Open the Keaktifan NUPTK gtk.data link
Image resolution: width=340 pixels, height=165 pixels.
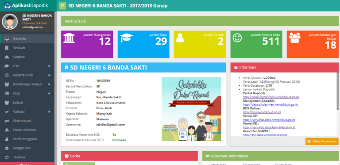pyautogui.click(x=265, y=135)
